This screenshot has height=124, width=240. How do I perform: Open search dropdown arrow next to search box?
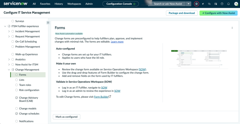pyautogui.click(x=189, y=4)
